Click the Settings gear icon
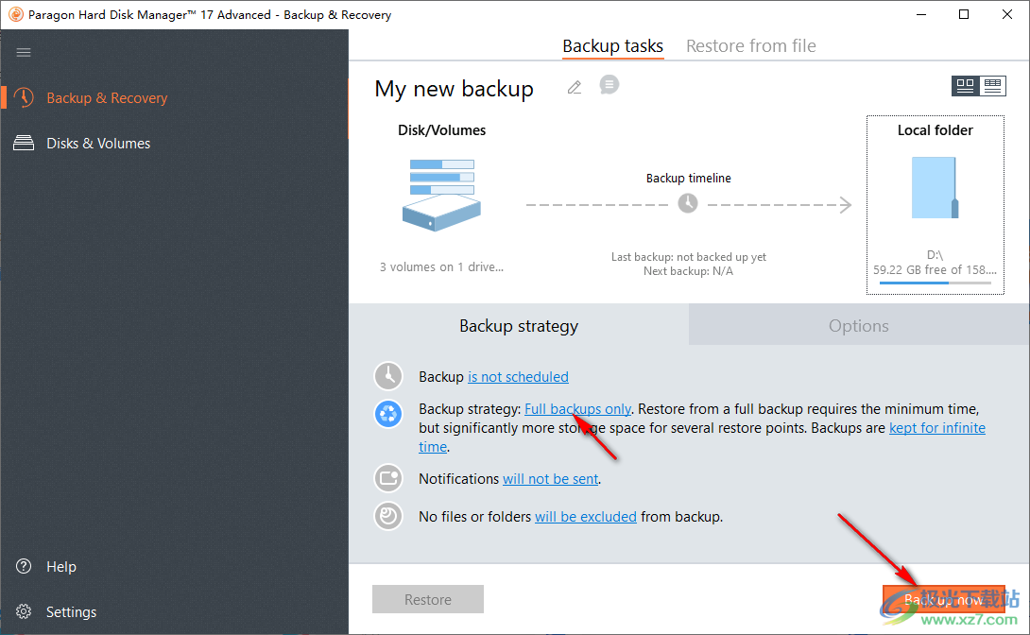The image size is (1030, 635). click(x=24, y=611)
